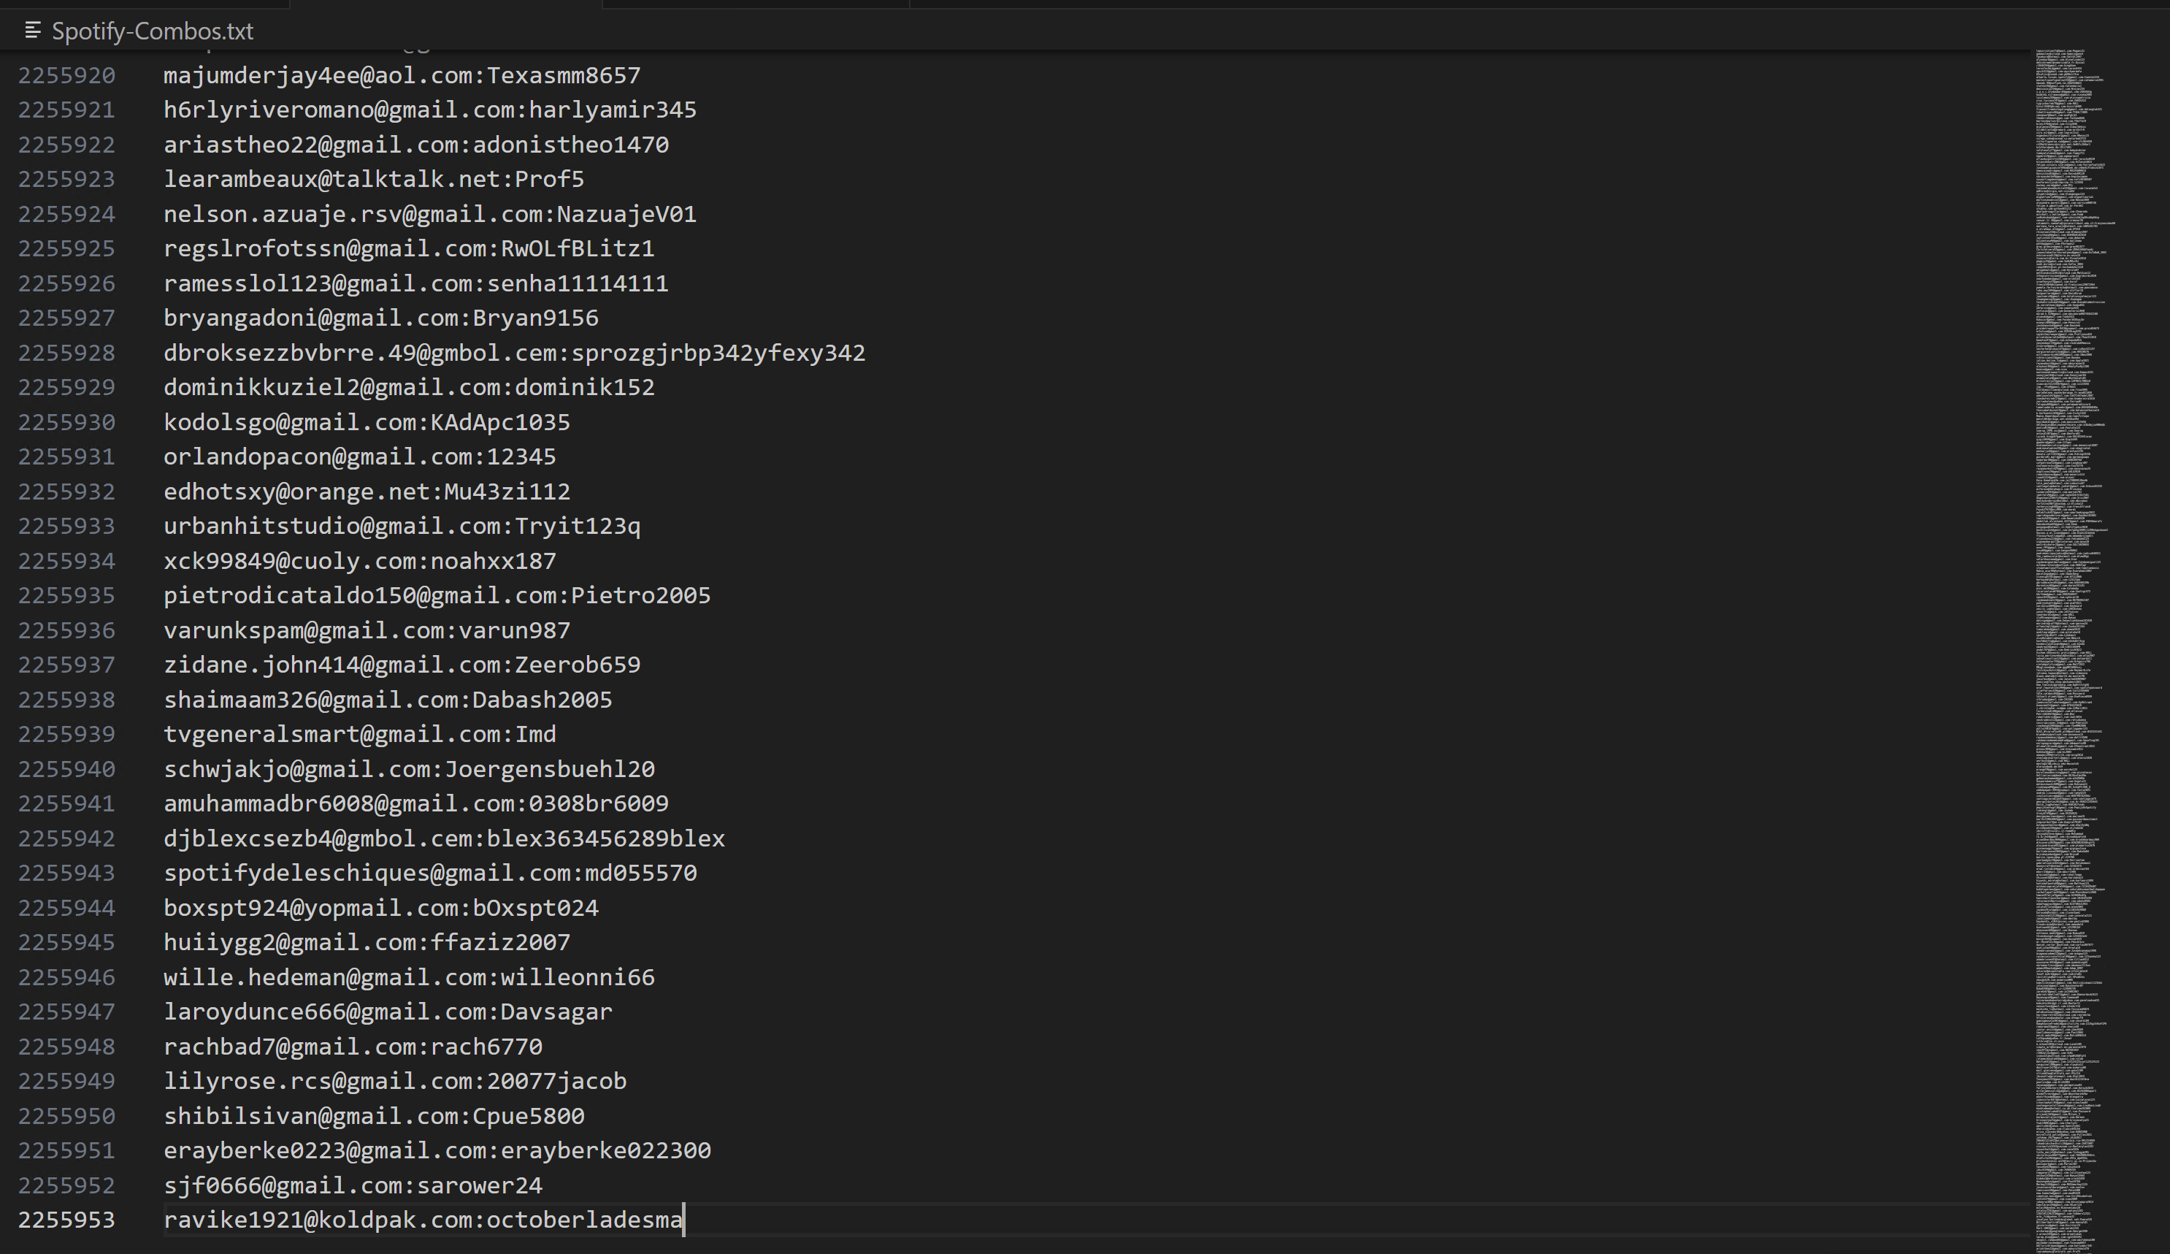Select line number 2255920 in gutter
The image size is (2170, 1254).
(x=66, y=76)
